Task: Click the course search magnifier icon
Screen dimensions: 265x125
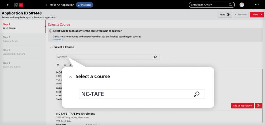Action: point(155,57)
